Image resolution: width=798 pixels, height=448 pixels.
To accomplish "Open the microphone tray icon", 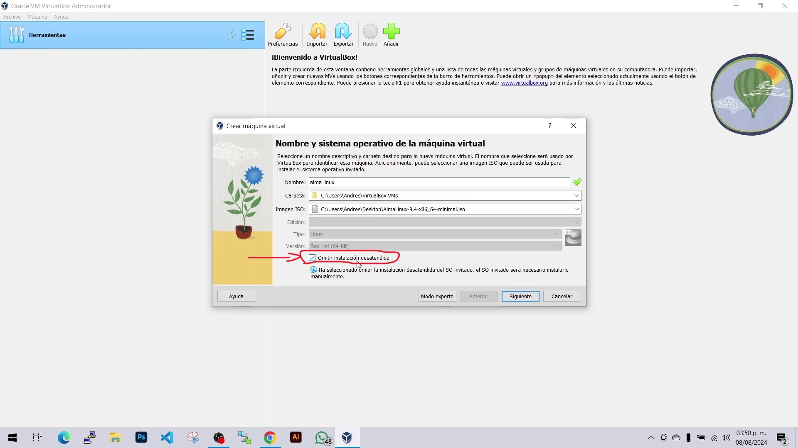I will 688,438.
